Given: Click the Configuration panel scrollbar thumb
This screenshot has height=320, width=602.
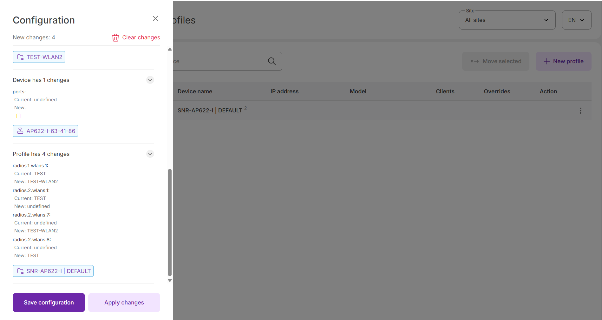Looking at the screenshot, I should pyautogui.click(x=170, y=223).
